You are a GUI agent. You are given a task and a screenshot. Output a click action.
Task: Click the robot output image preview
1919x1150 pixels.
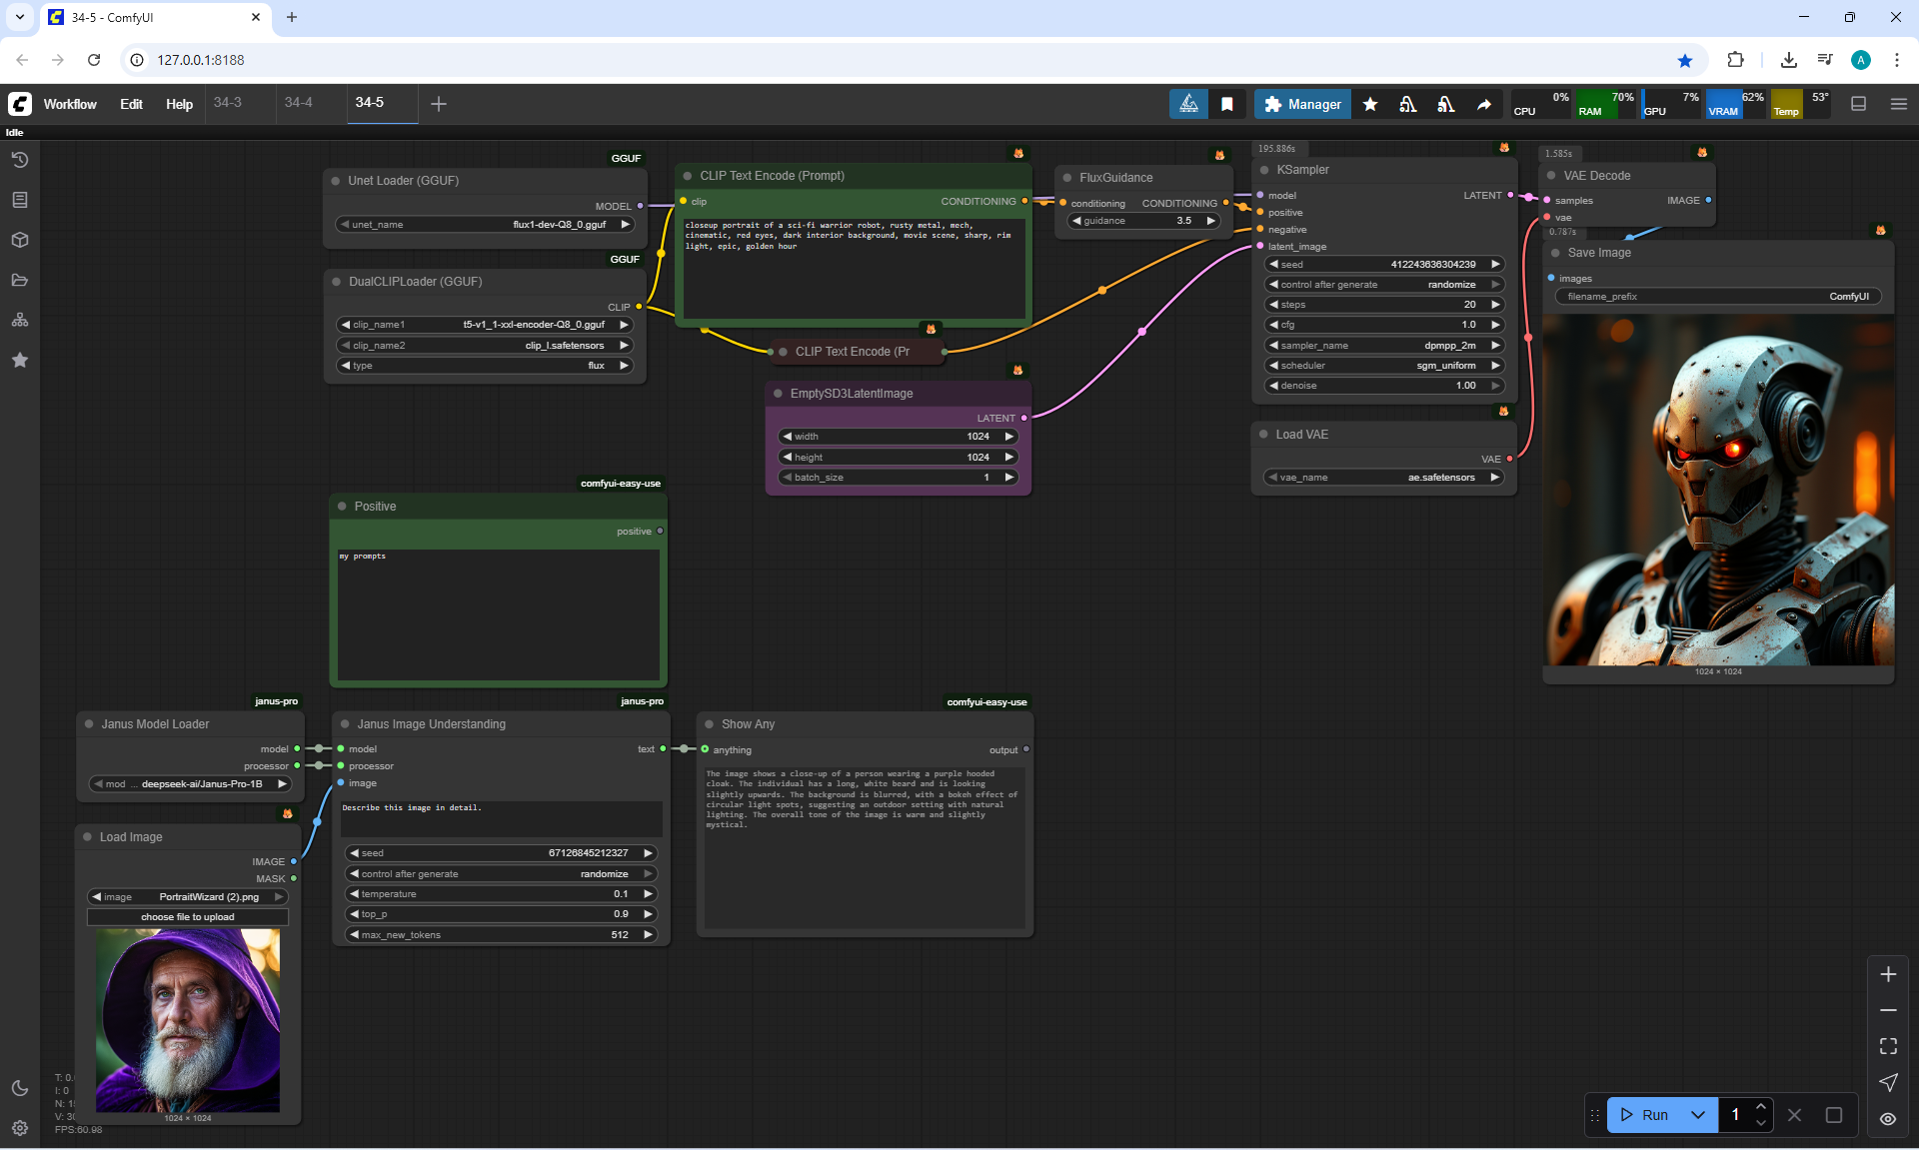(x=1718, y=492)
